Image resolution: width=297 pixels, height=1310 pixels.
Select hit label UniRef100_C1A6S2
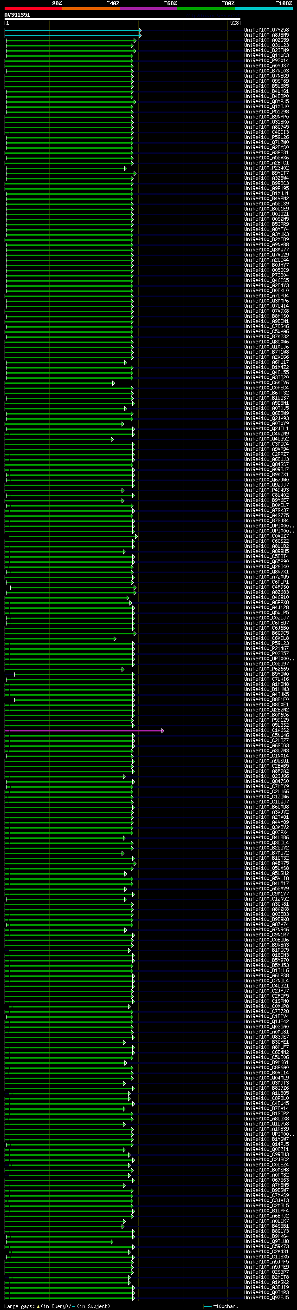(x=266, y=730)
